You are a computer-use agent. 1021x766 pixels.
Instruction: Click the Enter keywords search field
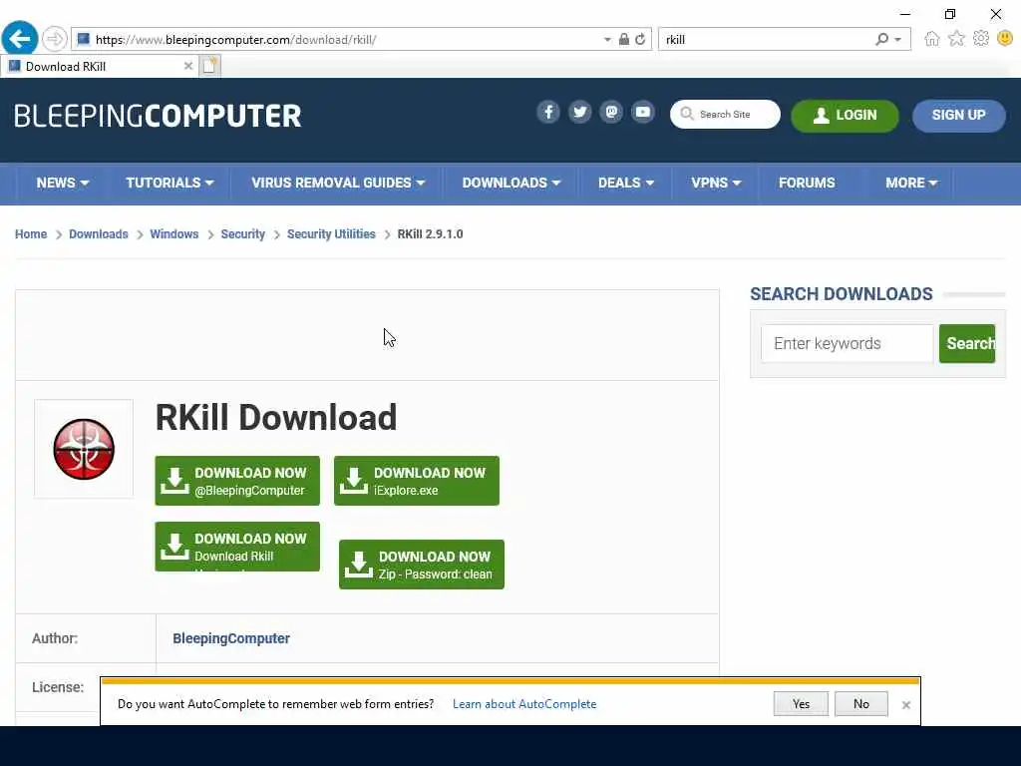(847, 343)
